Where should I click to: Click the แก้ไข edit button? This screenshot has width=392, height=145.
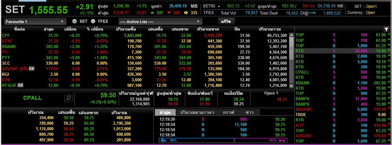226,21
